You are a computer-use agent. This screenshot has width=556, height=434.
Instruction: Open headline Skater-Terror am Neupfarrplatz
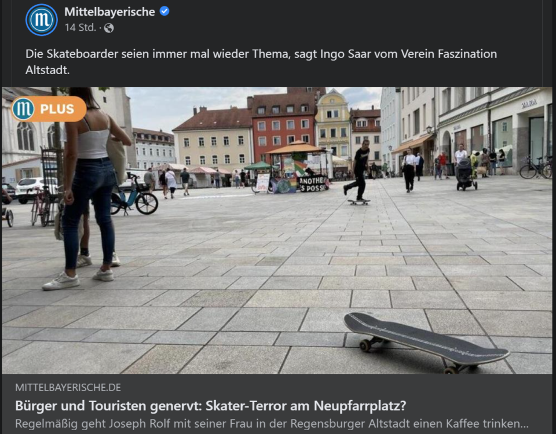(x=211, y=406)
